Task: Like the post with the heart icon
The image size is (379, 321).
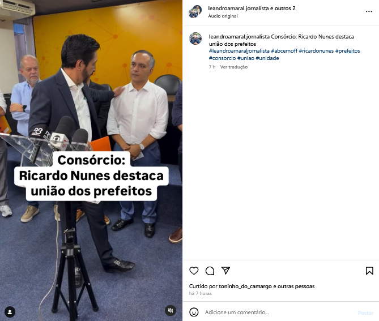Action: coord(194,271)
